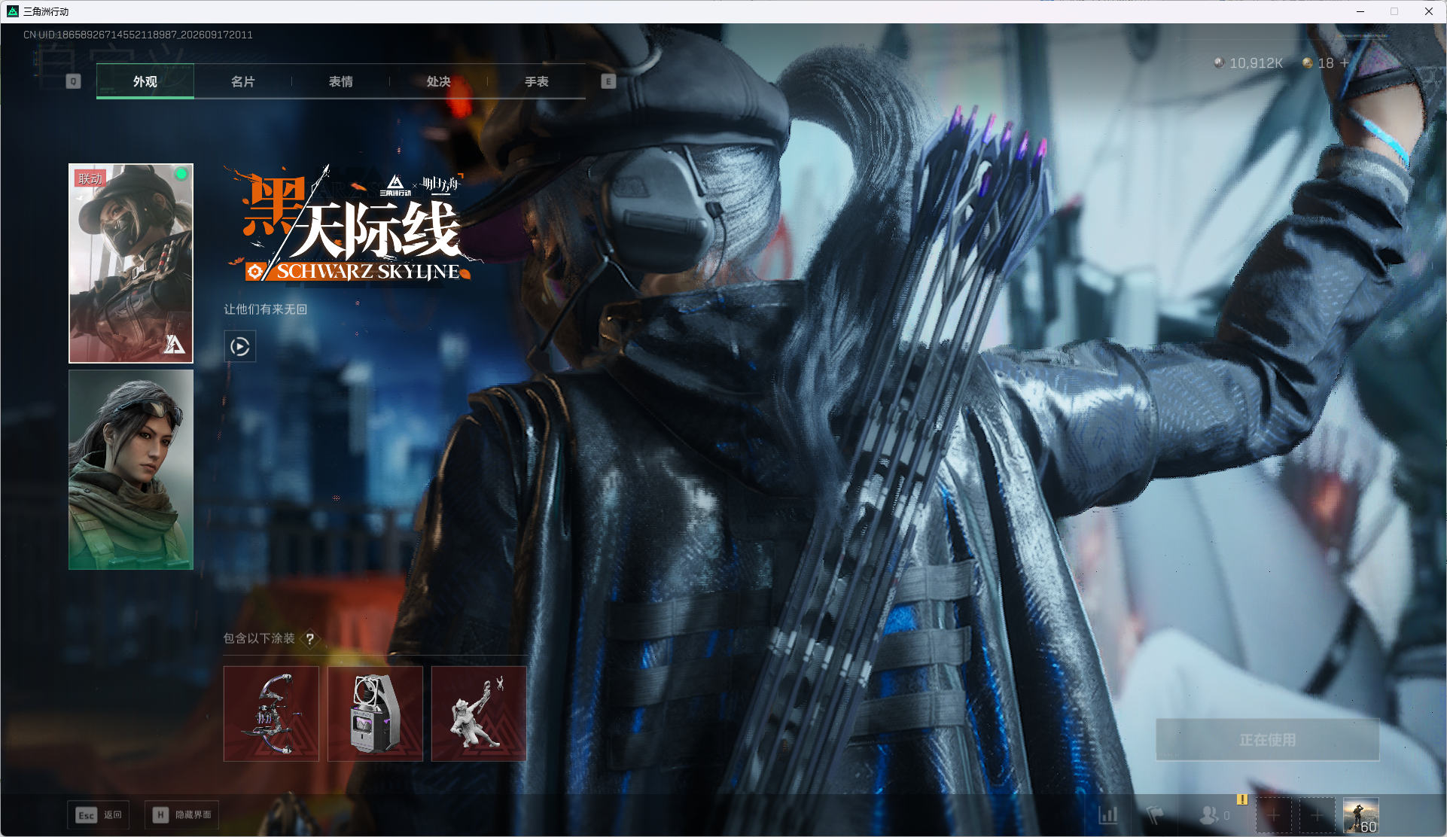Click the Q previous-tab key icon
The height and width of the screenshot is (837, 1447).
pyautogui.click(x=73, y=81)
